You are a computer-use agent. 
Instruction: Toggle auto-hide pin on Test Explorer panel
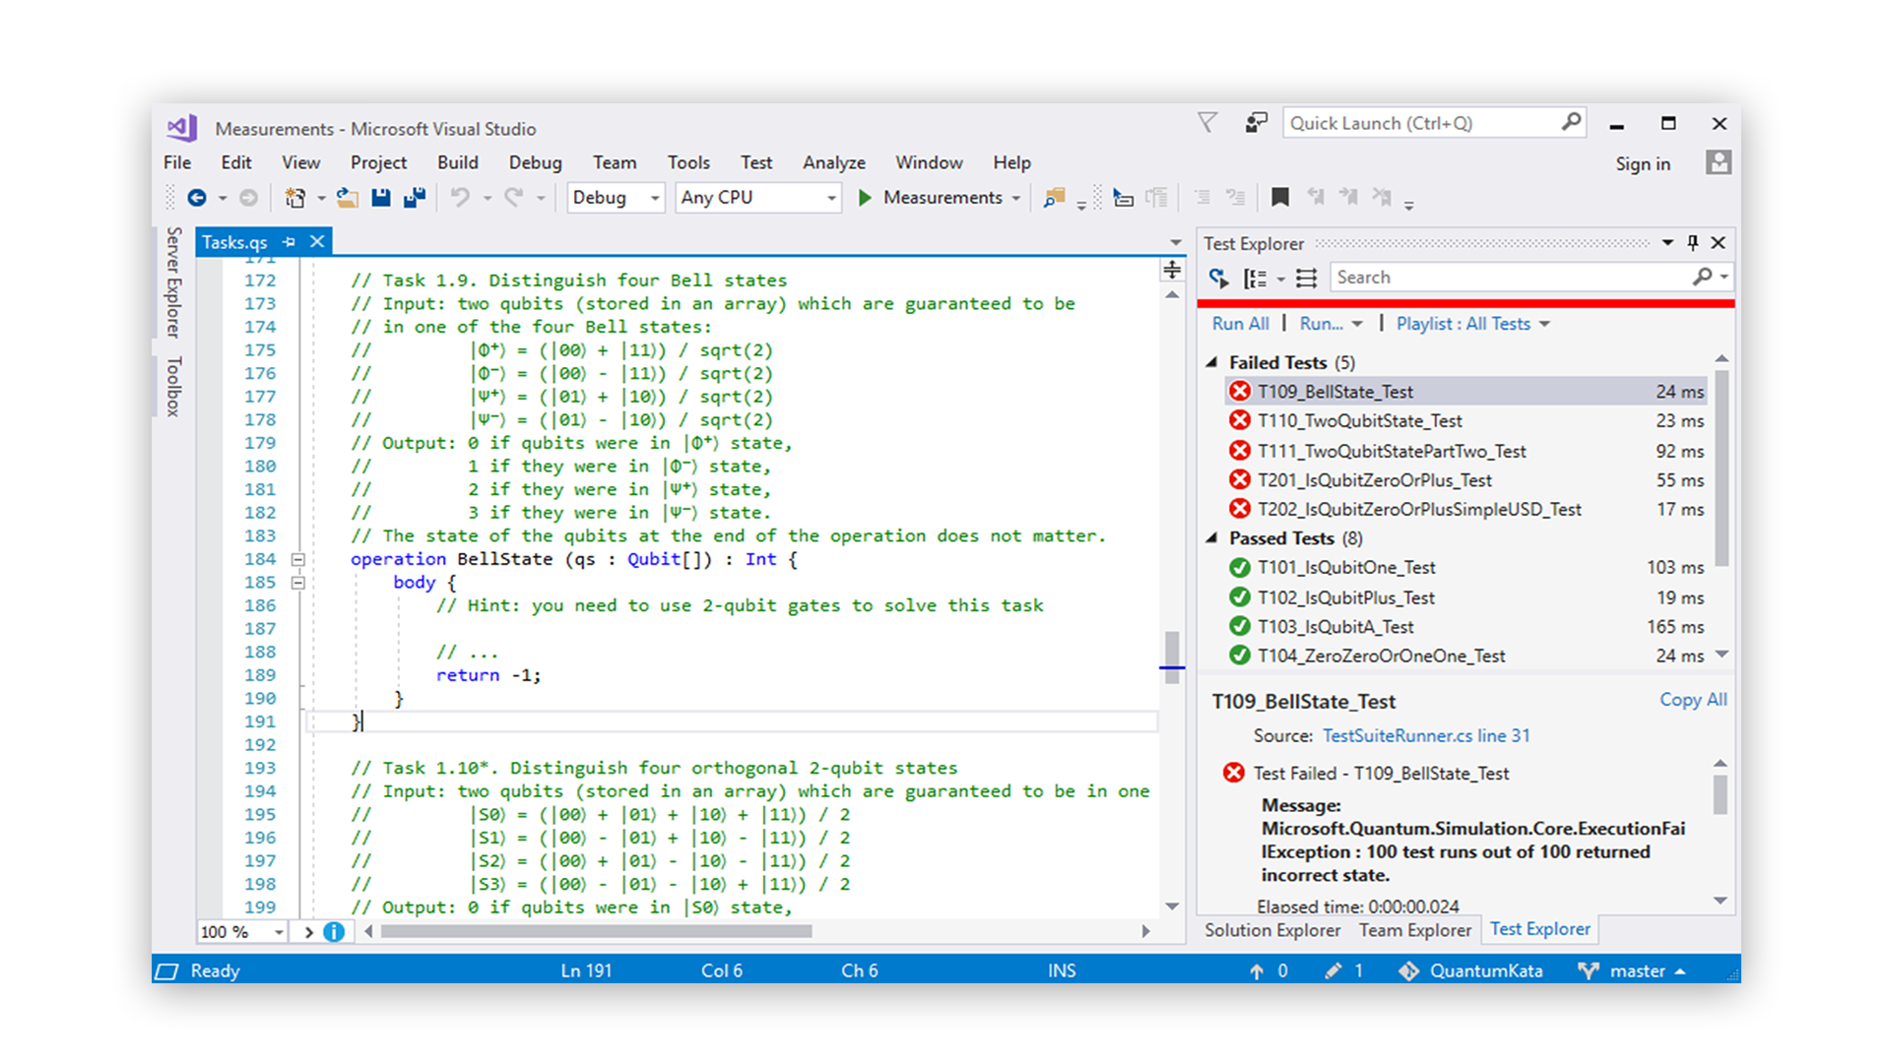coord(1692,243)
